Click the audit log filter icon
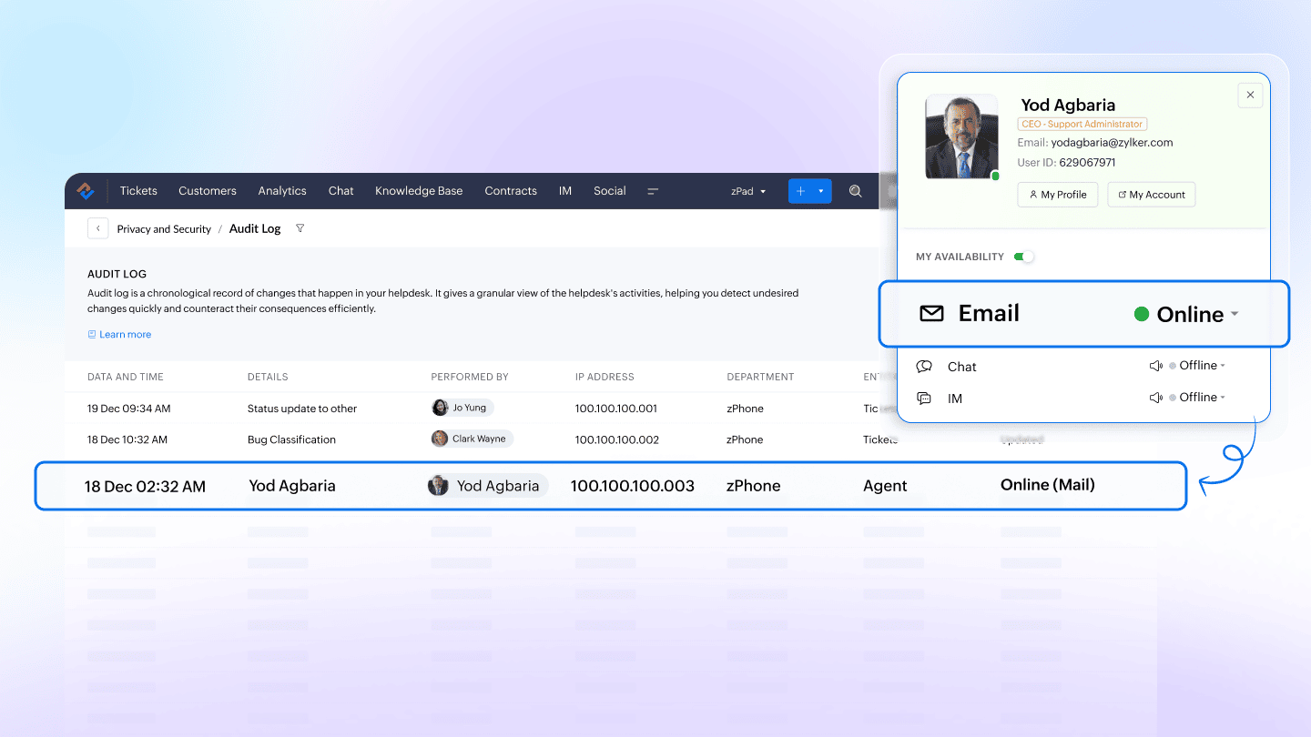 [300, 228]
